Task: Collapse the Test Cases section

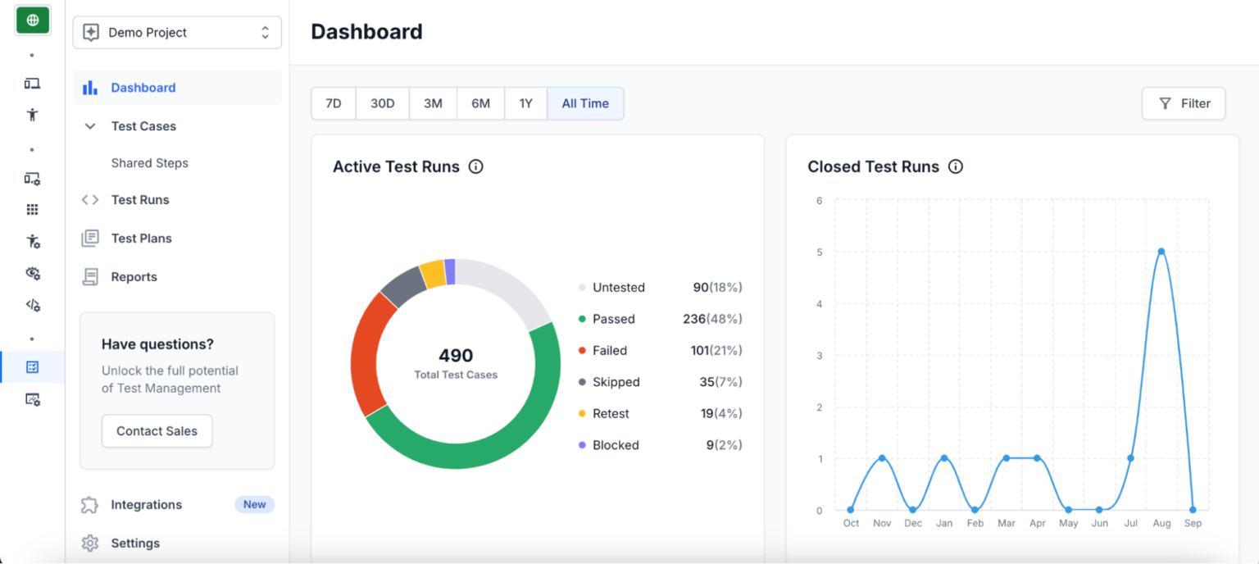Action: 90,125
